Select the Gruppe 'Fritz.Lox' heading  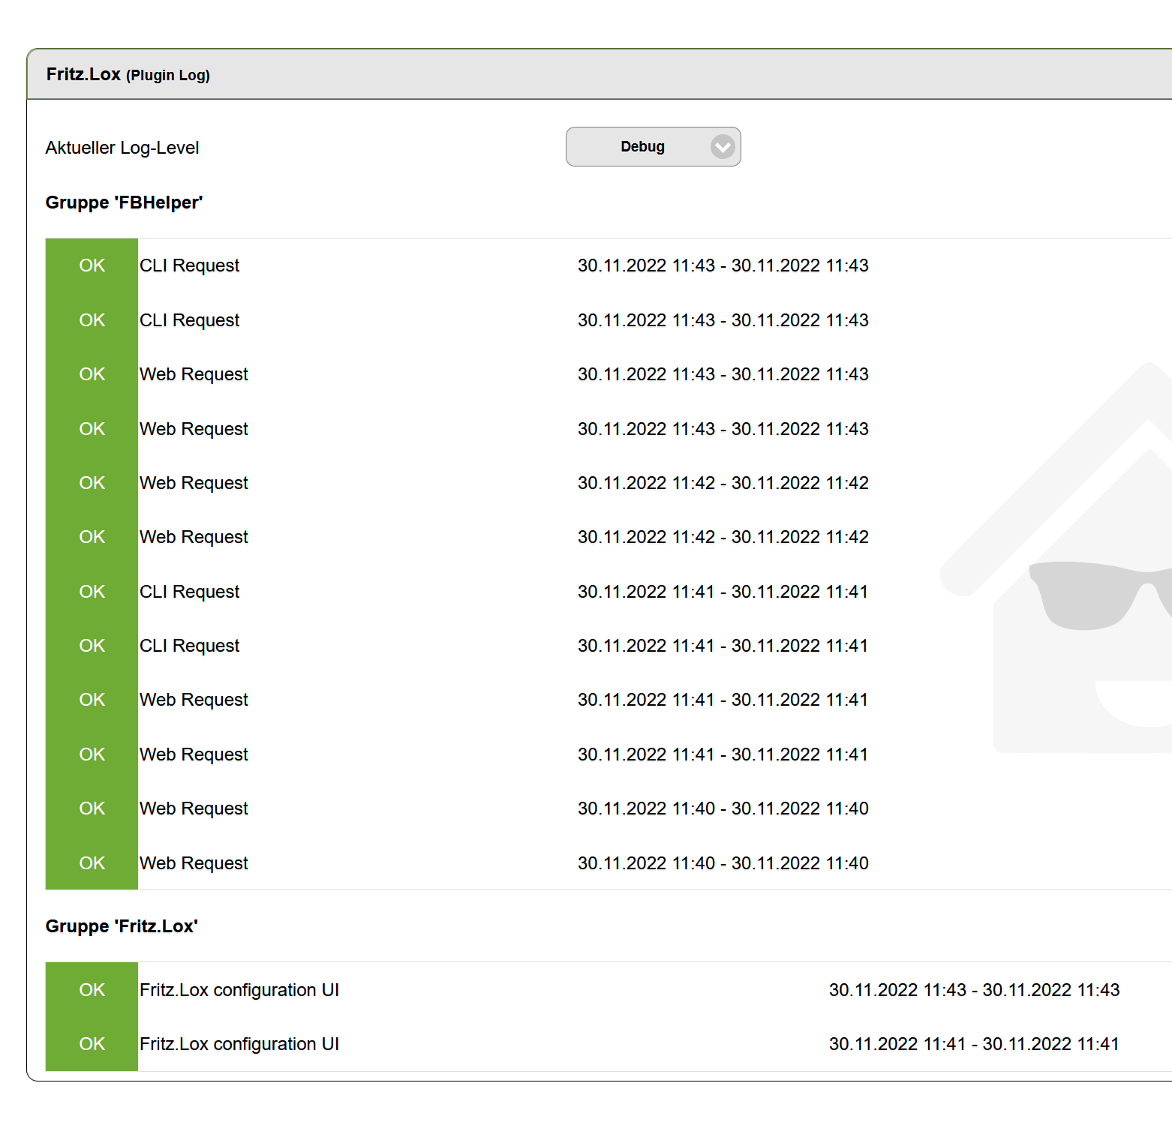(x=122, y=926)
